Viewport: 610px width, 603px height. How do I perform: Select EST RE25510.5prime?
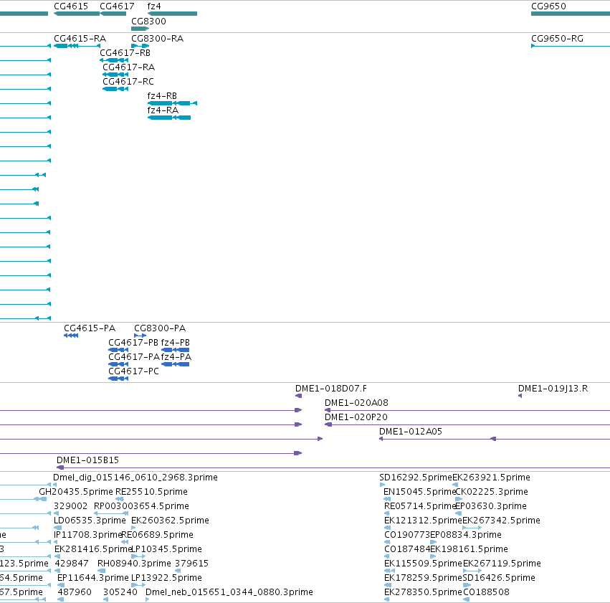[x=151, y=492]
